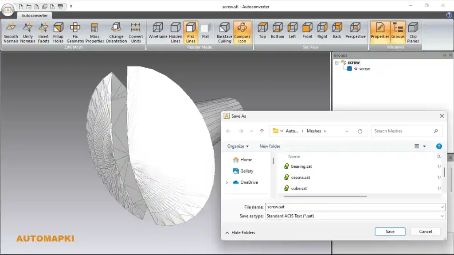Uncheck the screw mesh visibility checkbox

click(349, 69)
